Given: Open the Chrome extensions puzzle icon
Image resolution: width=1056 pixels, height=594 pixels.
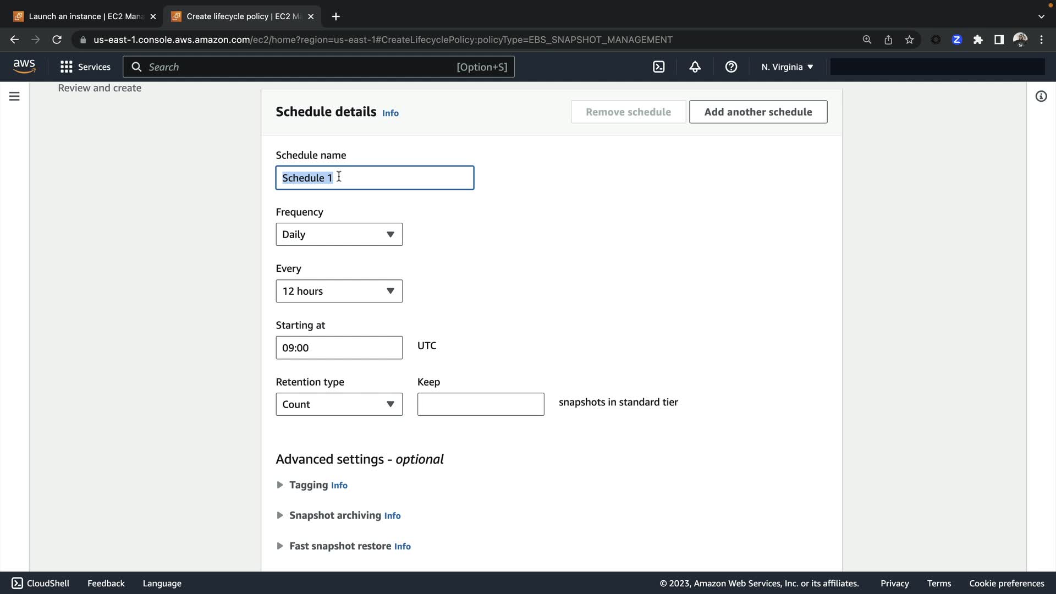Looking at the screenshot, I should (x=978, y=40).
